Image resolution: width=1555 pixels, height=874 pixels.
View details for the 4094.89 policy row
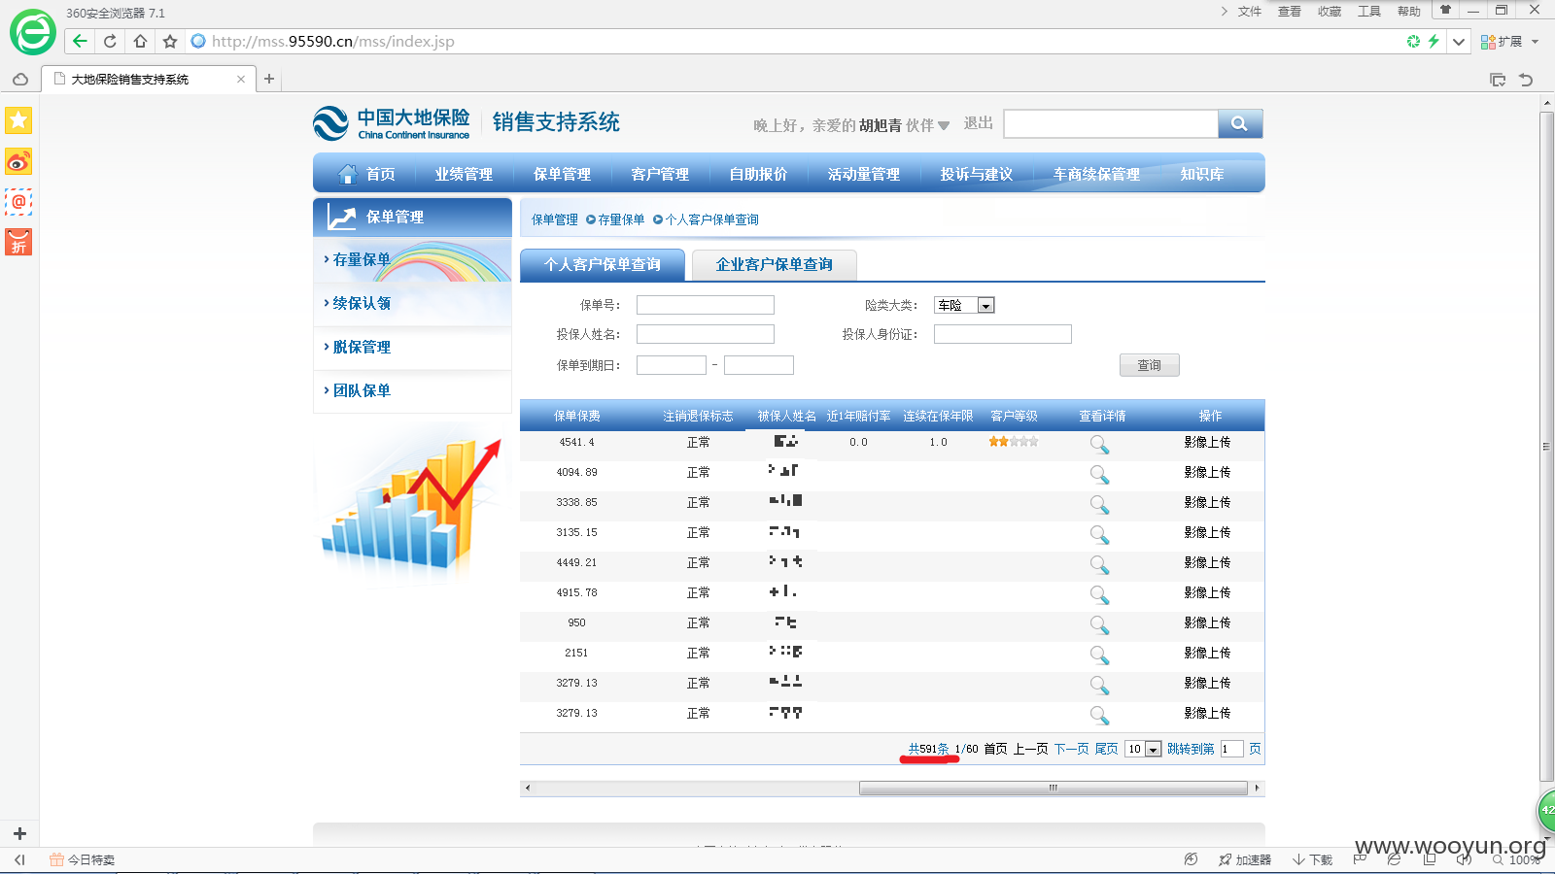click(x=1099, y=474)
